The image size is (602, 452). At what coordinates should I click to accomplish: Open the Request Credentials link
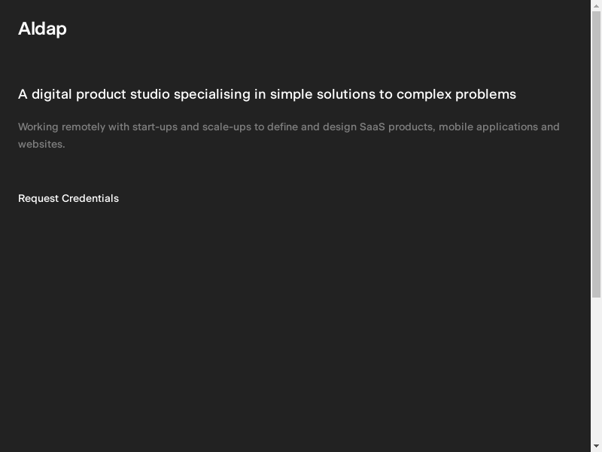(x=68, y=198)
